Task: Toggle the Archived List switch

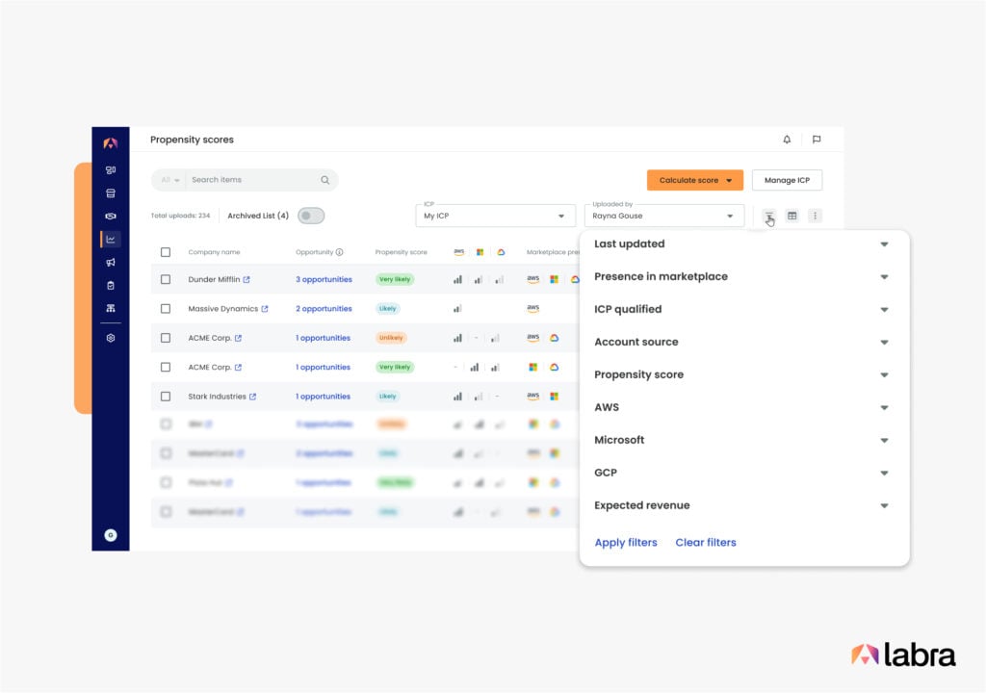Action: point(311,216)
